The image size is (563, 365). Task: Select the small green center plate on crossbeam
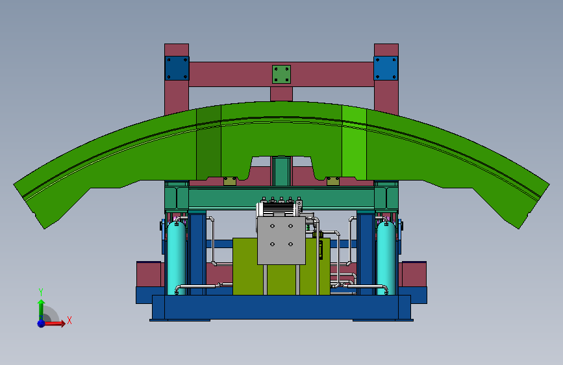point(281,75)
